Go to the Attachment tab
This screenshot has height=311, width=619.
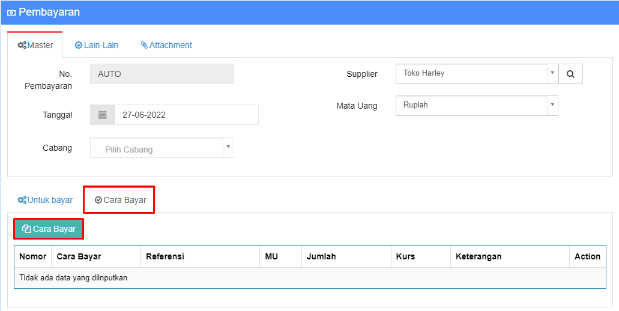(166, 45)
